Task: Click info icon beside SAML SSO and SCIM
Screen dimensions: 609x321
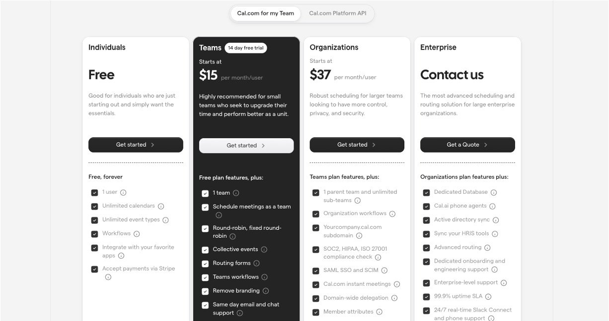Action: tap(384, 270)
